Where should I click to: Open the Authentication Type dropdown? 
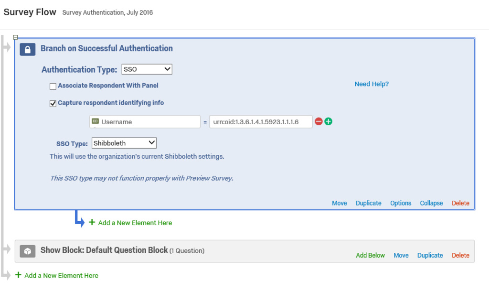(147, 69)
